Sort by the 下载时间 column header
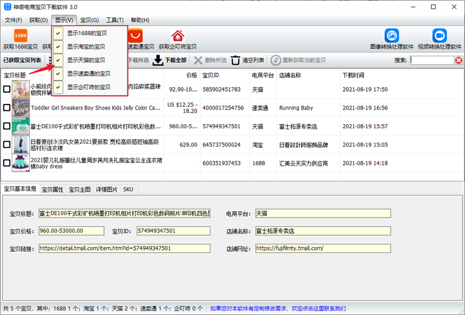 353,75
